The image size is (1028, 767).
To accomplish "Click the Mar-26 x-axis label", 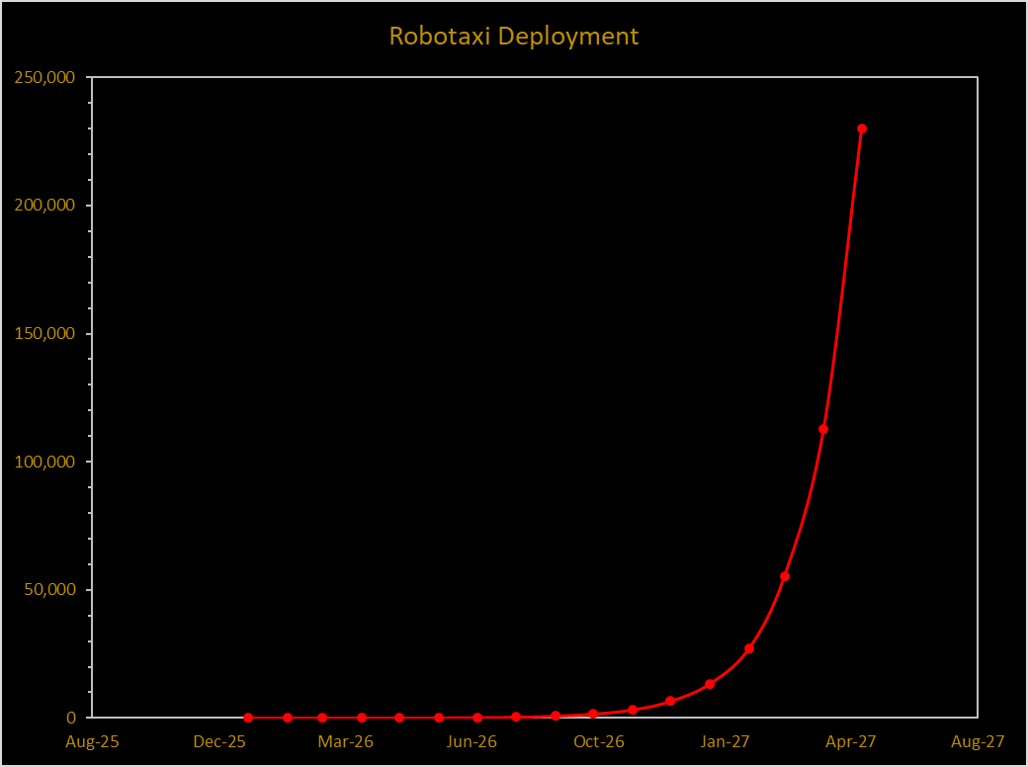I will coord(346,742).
